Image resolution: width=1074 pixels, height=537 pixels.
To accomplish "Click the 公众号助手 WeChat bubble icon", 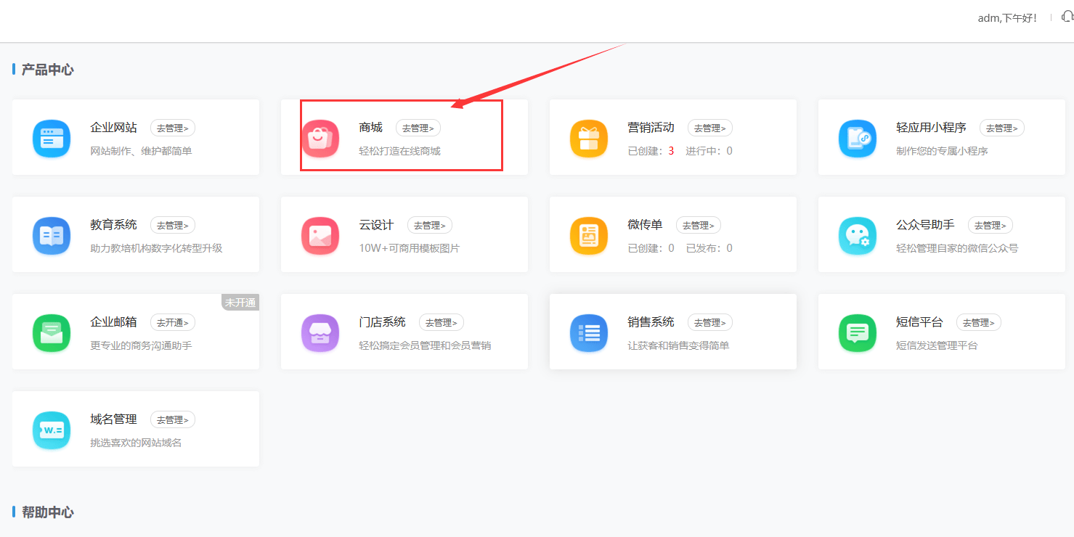I will [x=858, y=235].
